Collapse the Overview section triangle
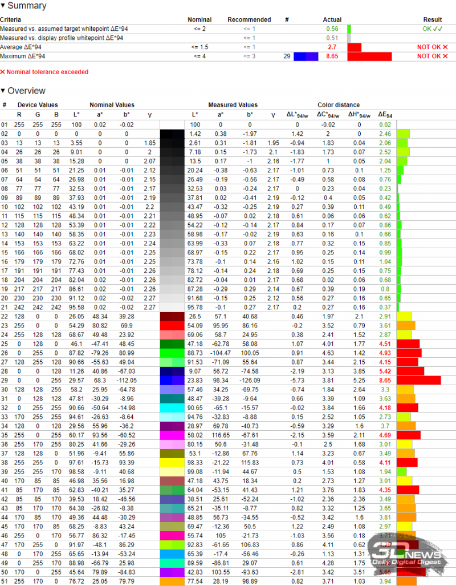 tap(3, 91)
